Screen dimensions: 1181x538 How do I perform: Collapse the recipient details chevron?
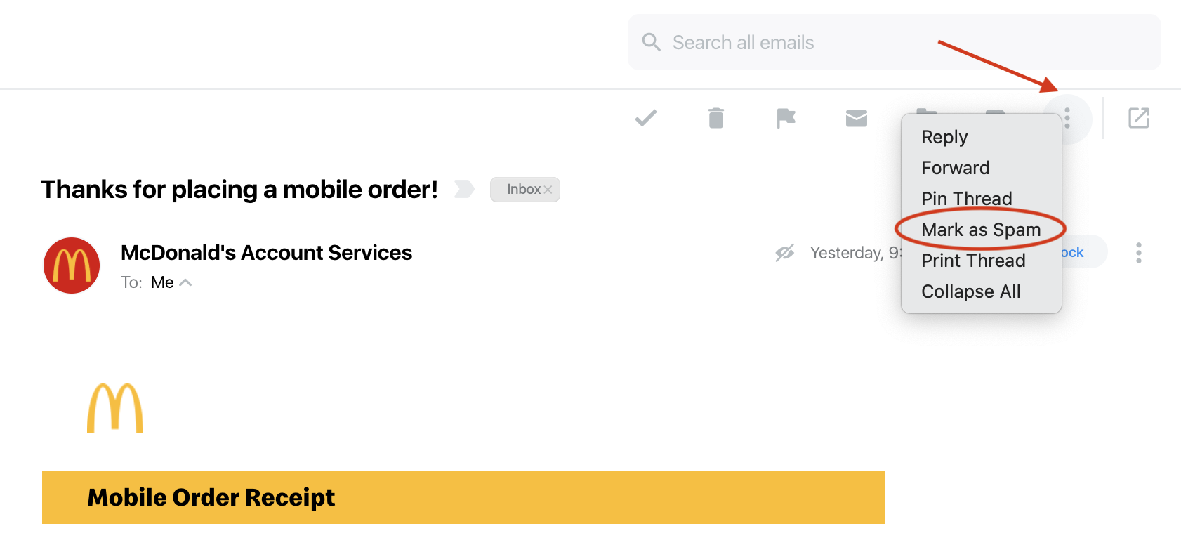186,282
